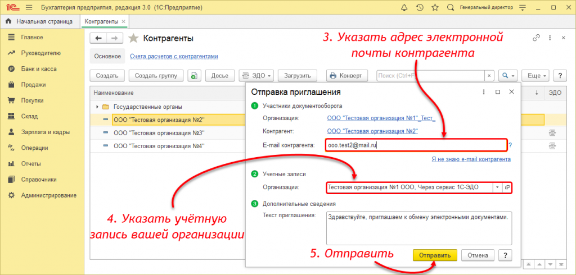The height and width of the screenshot is (275, 576).
Task: Open help button in invitation dialog
Action: [x=506, y=255]
